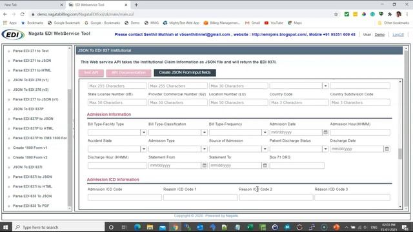The width and height of the screenshot is (413, 232).
Task: Expand Accident State dropdown
Action: (143, 149)
